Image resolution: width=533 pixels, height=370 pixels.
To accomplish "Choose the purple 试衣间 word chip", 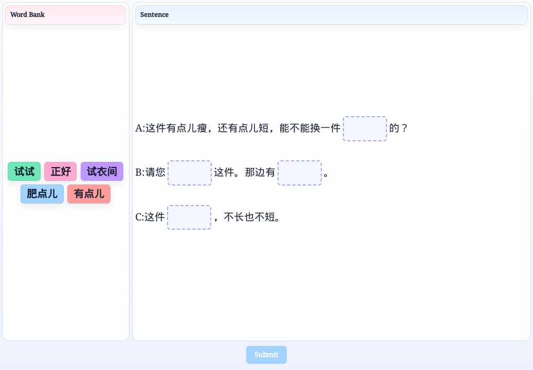I will [102, 171].
